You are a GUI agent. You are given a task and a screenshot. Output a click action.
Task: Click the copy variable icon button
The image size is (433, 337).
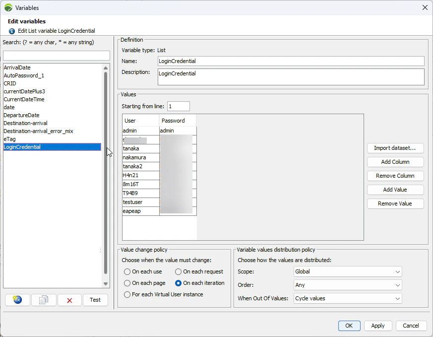[x=44, y=300]
